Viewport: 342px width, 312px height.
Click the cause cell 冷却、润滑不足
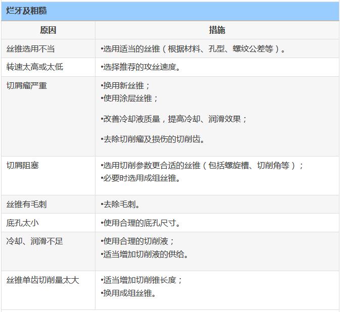[x=35, y=241]
